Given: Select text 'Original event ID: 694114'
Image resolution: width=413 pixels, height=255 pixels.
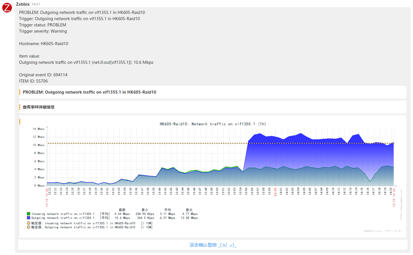Looking at the screenshot, I should coord(43,75).
